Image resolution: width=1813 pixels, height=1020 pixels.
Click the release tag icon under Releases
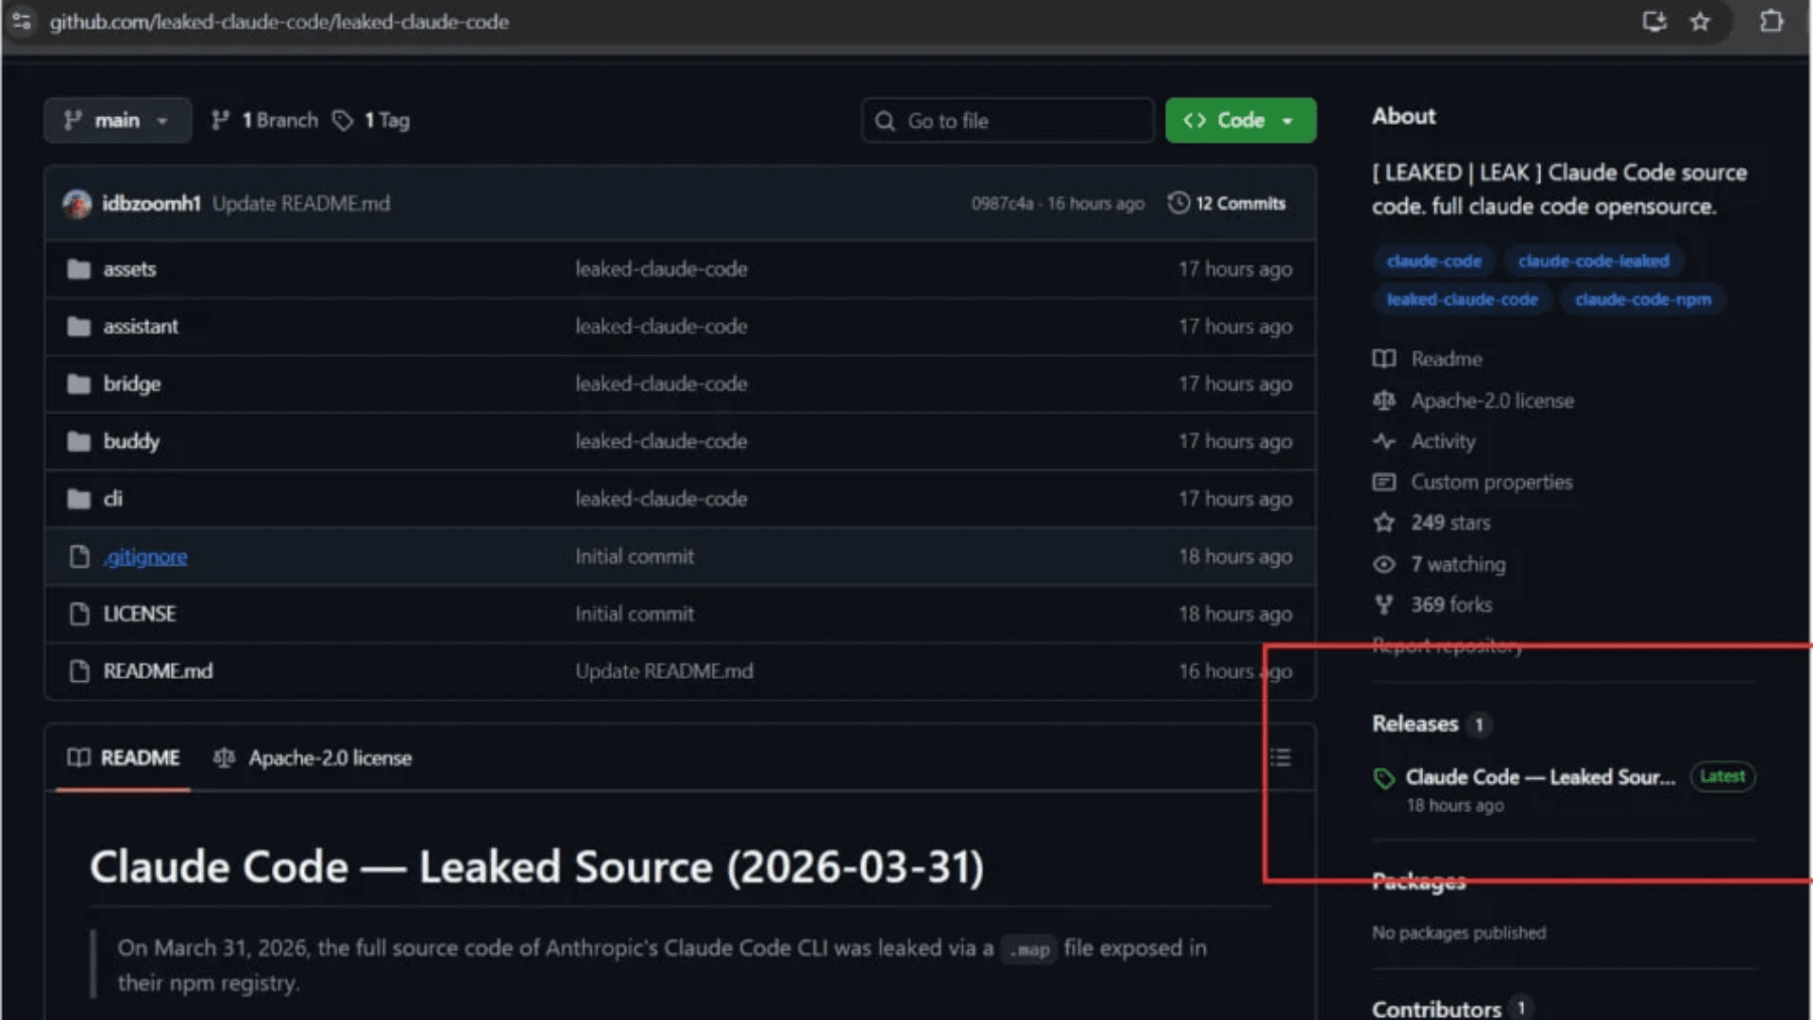click(x=1384, y=778)
